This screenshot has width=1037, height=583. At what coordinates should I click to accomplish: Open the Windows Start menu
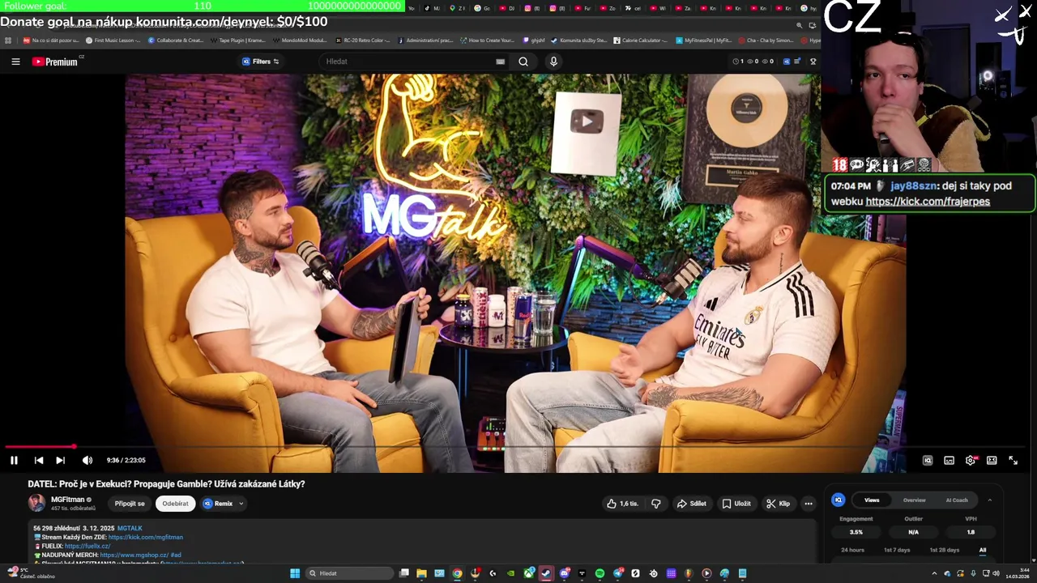click(295, 573)
